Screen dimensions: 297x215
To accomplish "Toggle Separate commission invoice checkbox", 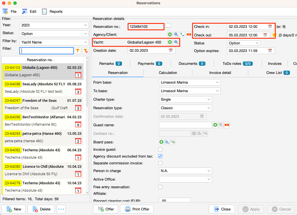I will (160, 163).
